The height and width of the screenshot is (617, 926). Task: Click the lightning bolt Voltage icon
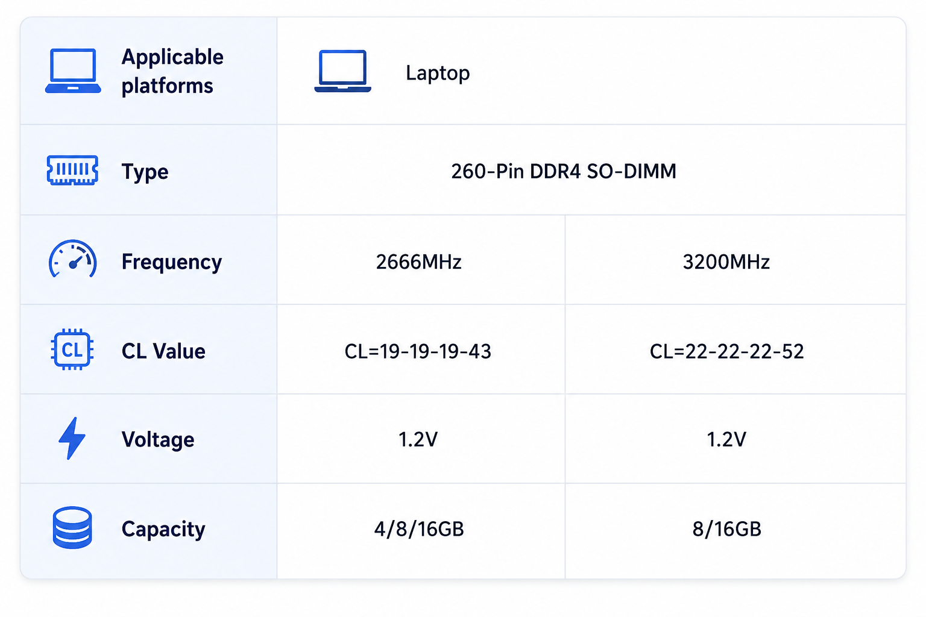point(72,438)
